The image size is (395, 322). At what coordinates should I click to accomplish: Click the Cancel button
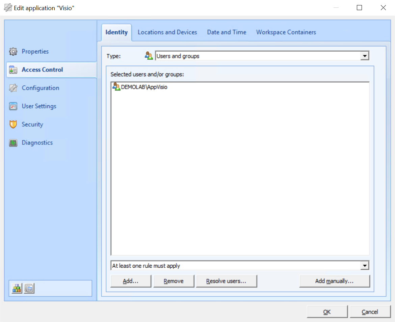[x=370, y=312]
